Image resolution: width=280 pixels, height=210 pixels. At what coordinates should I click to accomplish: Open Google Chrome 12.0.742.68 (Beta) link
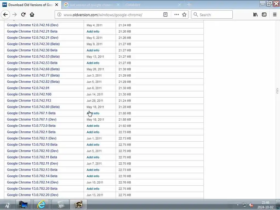[33, 69]
